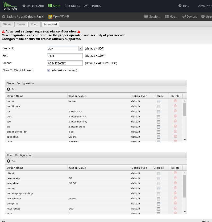
Task: Delete the comp-lzo option
Action: [x=175, y=203]
